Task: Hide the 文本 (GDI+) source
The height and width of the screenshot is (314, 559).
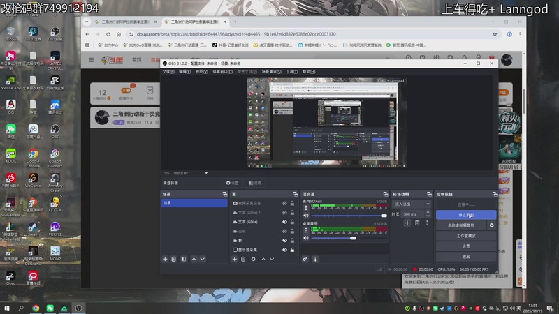Action: [x=284, y=222]
